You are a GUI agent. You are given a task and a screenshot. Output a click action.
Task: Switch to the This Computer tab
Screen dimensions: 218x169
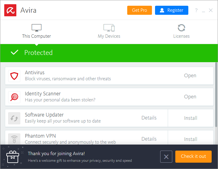click(36, 31)
